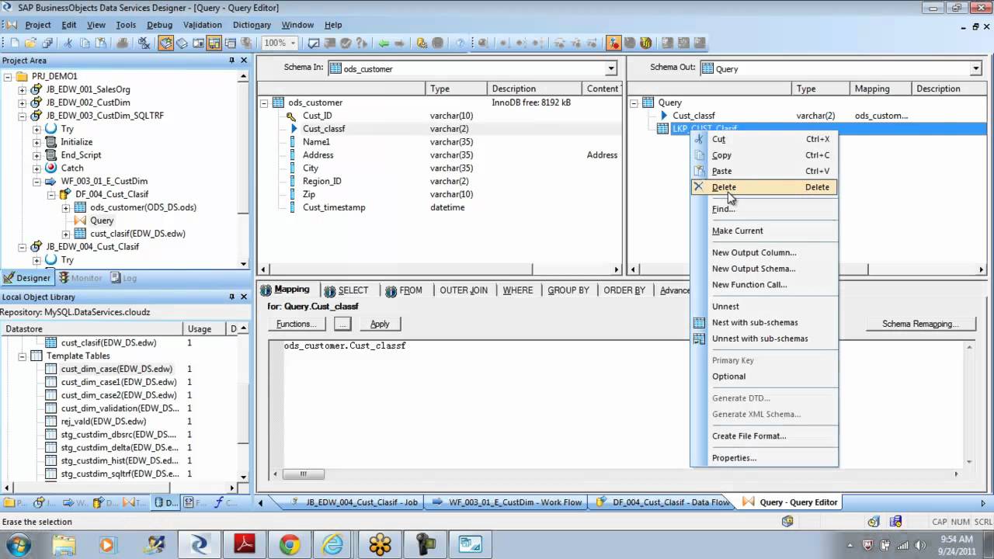Image resolution: width=994 pixels, height=559 pixels.
Task: Close the Project Area panel with its X
Action: [244, 60]
